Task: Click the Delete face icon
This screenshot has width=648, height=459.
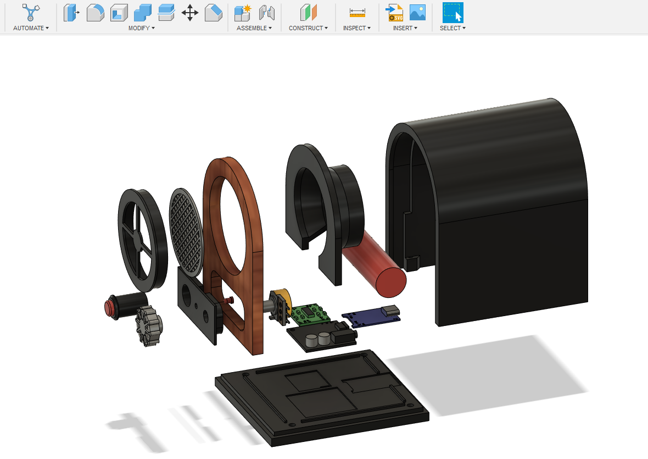Action: click(x=214, y=13)
